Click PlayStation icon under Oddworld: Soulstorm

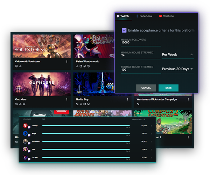20,66
